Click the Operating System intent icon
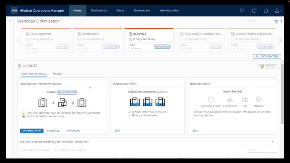 (x=211, y=100)
